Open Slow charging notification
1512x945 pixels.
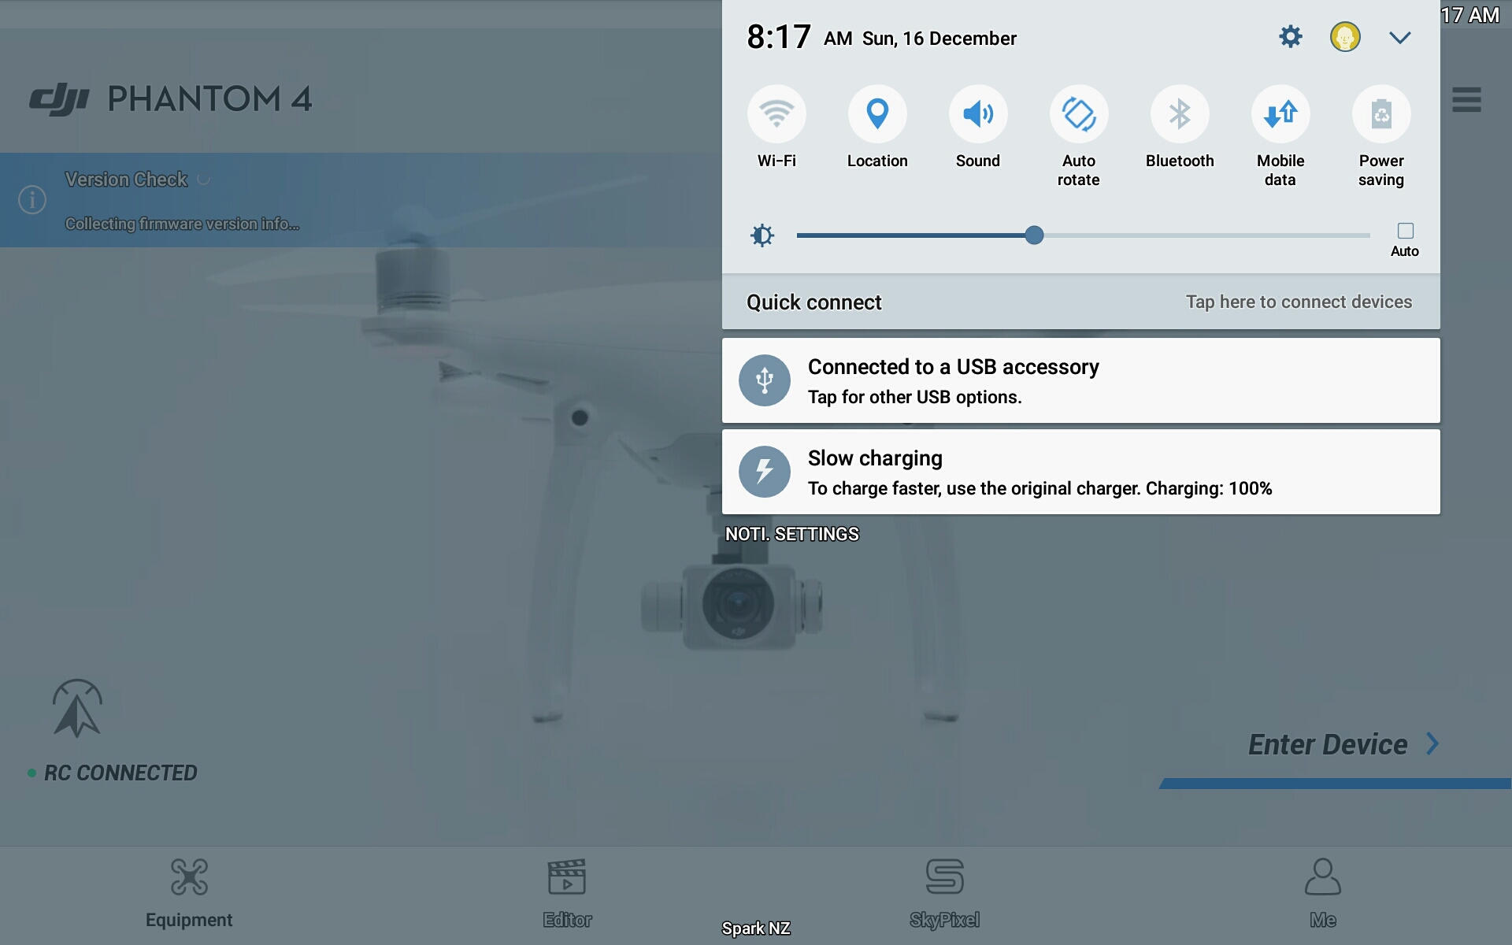[x=1080, y=472]
